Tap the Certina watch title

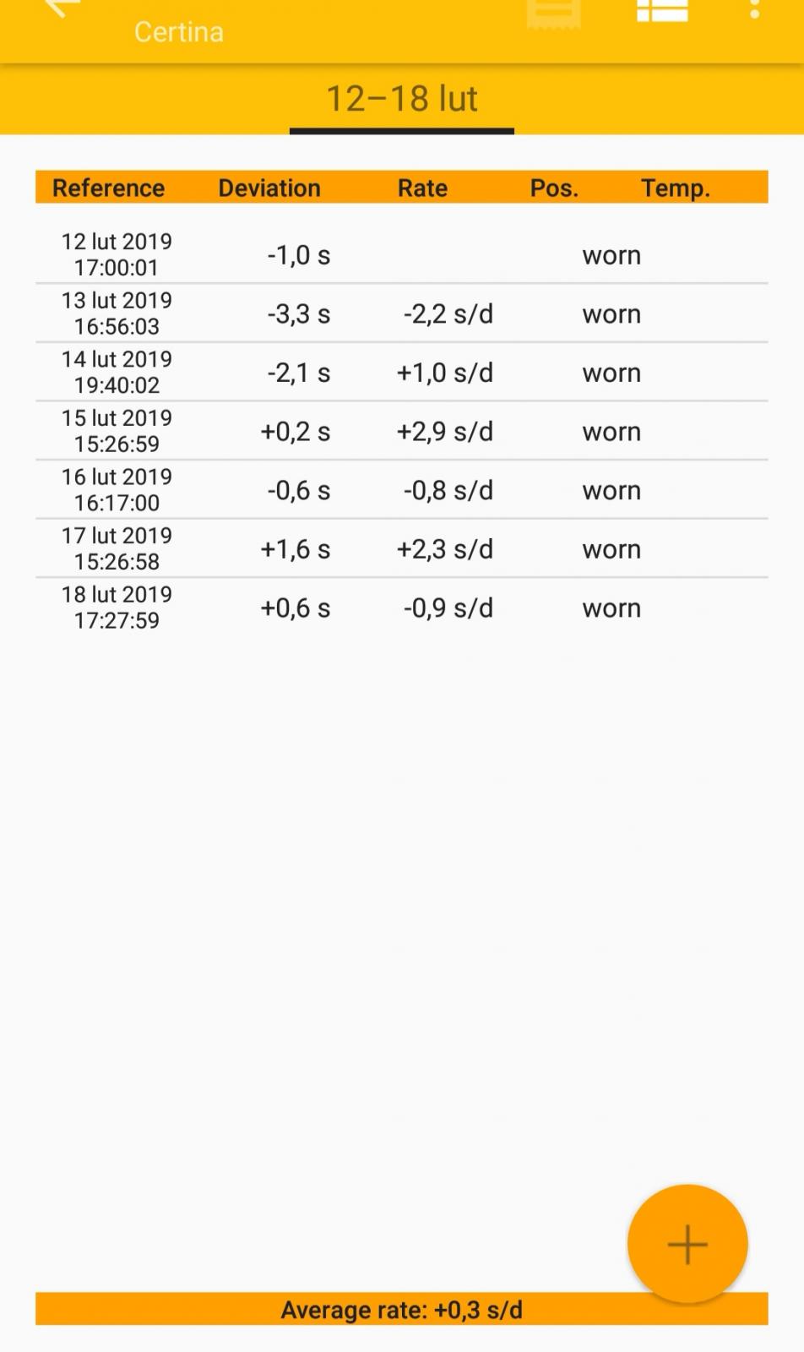coord(179,32)
